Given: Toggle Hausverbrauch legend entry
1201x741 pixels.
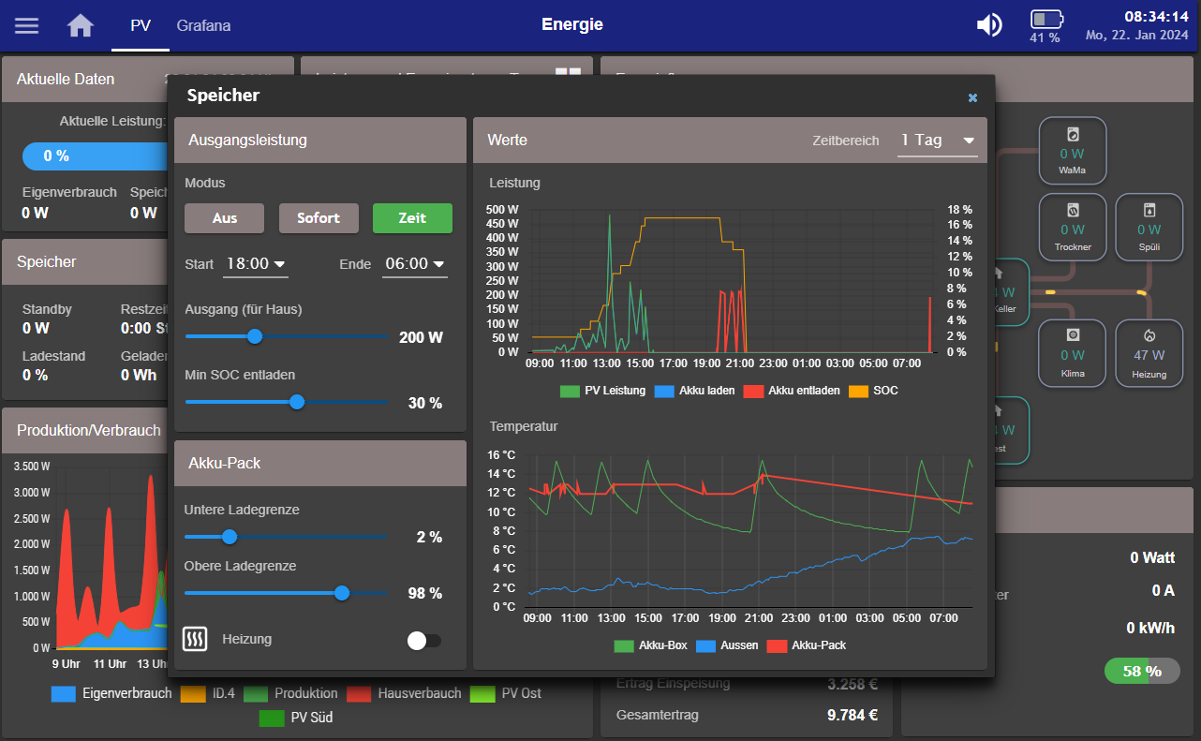Looking at the screenshot, I should pos(404,694).
